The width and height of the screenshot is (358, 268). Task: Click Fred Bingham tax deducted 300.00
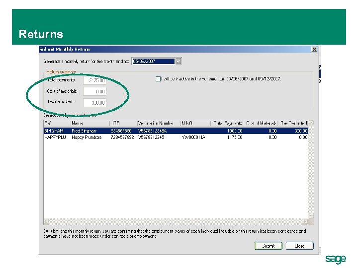tap(301, 131)
